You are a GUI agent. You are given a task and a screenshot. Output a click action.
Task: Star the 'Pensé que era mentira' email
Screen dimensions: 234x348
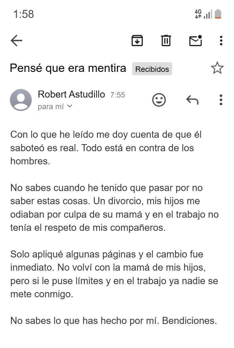pyautogui.click(x=217, y=68)
